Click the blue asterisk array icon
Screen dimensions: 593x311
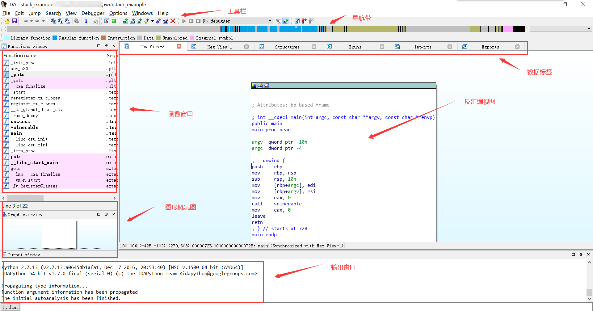[x=158, y=21]
